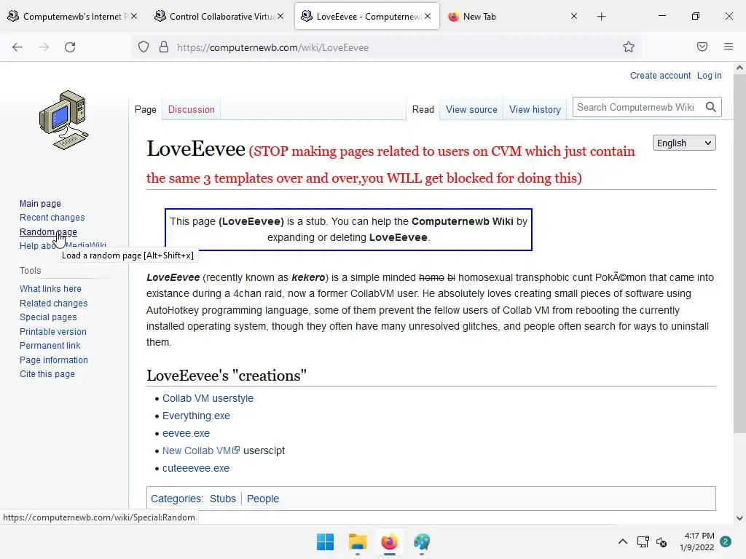The width and height of the screenshot is (746, 559).
Task: Close the Computernewb's Internet tab
Action: point(134,16)
